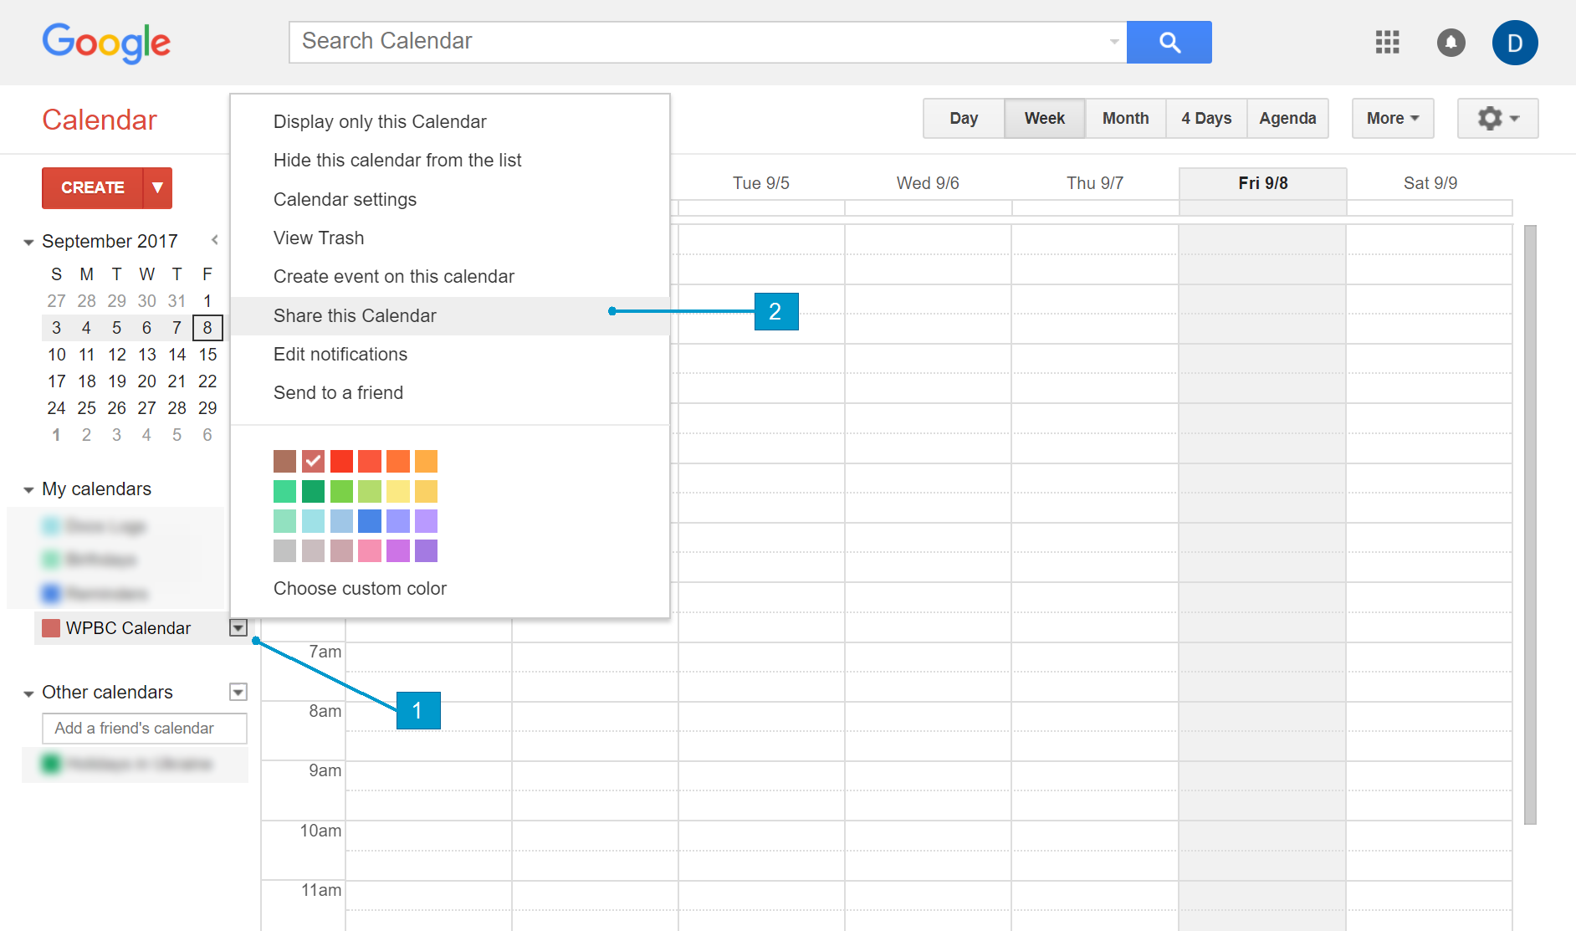Select the checked red color swatch
This screenshot has height=931, width=1576.
coord(313,461)
